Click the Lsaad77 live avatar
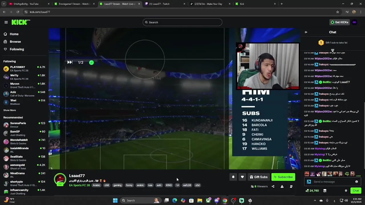Viewport: 365px width, 205px height. (60, 180)
